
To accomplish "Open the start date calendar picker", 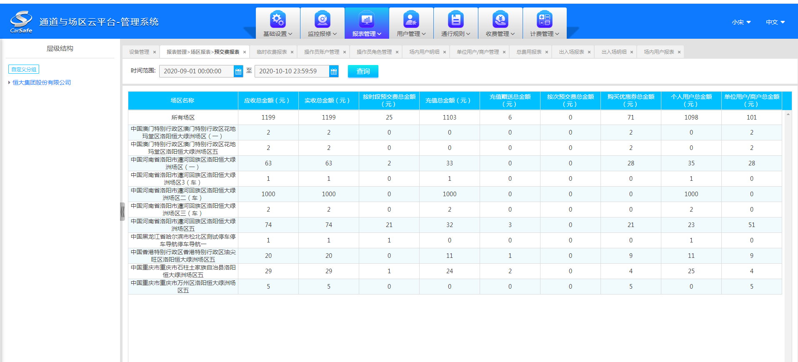I will (238, 72).
